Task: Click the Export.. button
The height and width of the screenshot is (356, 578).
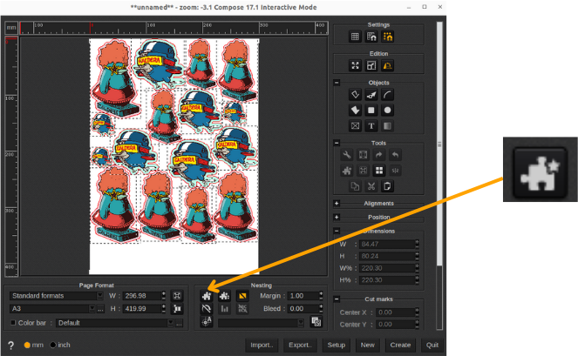Action: pos(300,345)
